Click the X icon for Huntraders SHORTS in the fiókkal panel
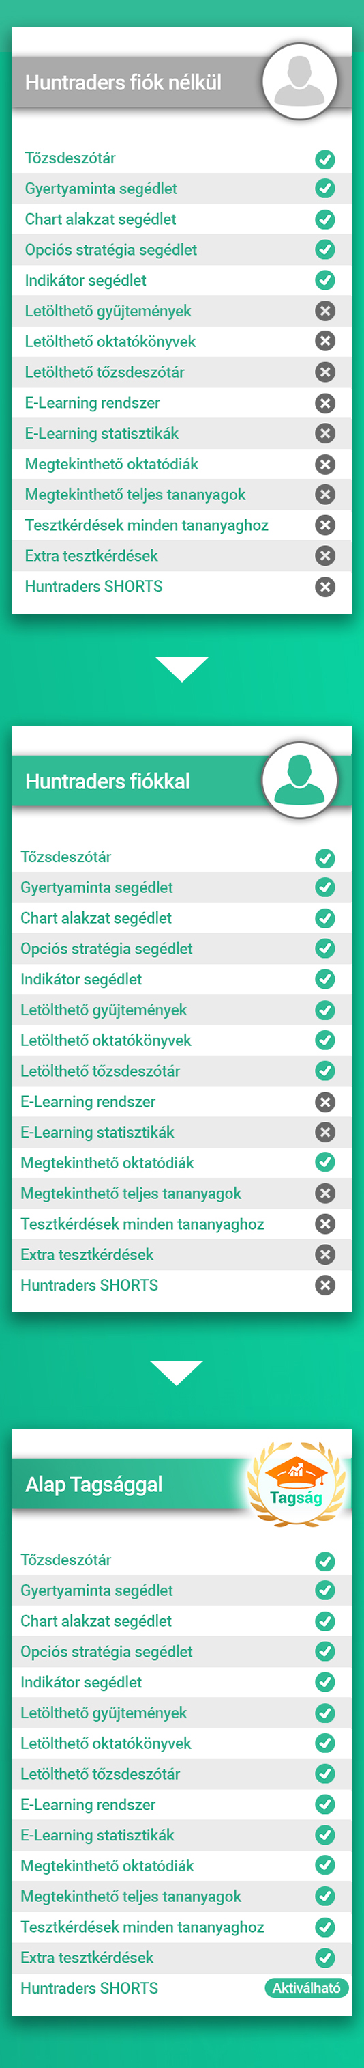364x2068 pixels. point(324,1285)
